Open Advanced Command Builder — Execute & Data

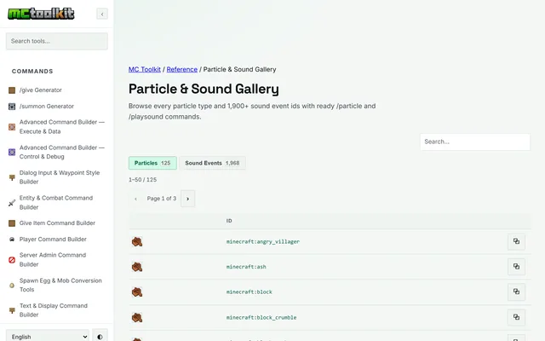click(62, 127)
